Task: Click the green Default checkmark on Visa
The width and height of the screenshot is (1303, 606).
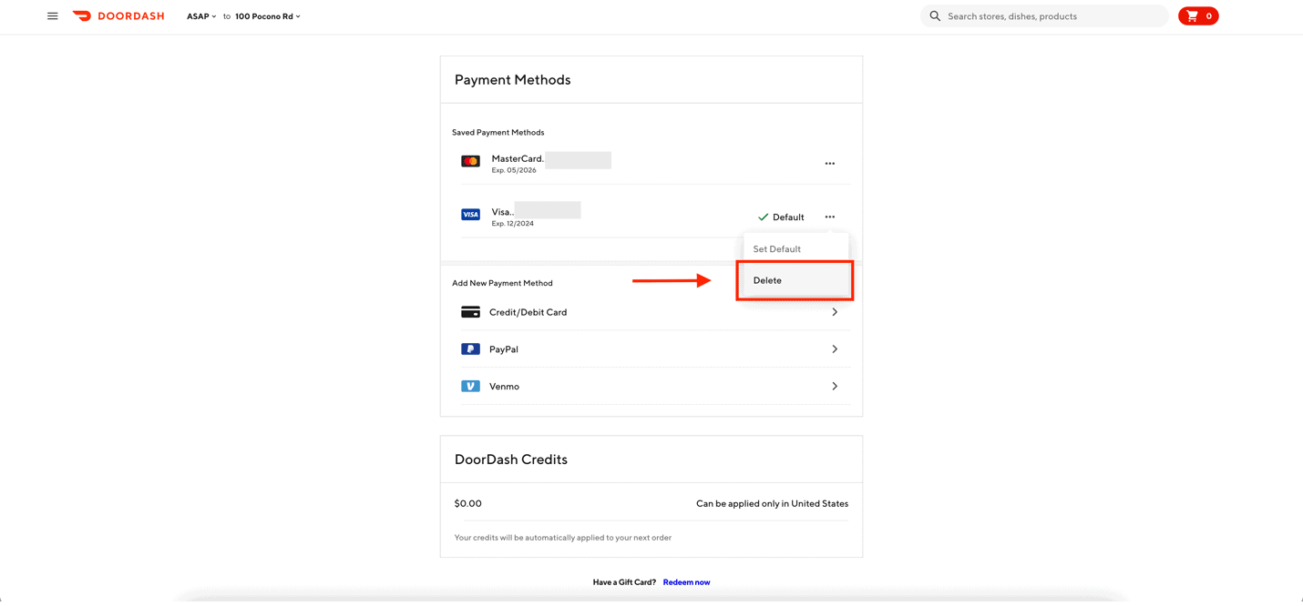Action: pyautogui.click(x=763, y=217)
